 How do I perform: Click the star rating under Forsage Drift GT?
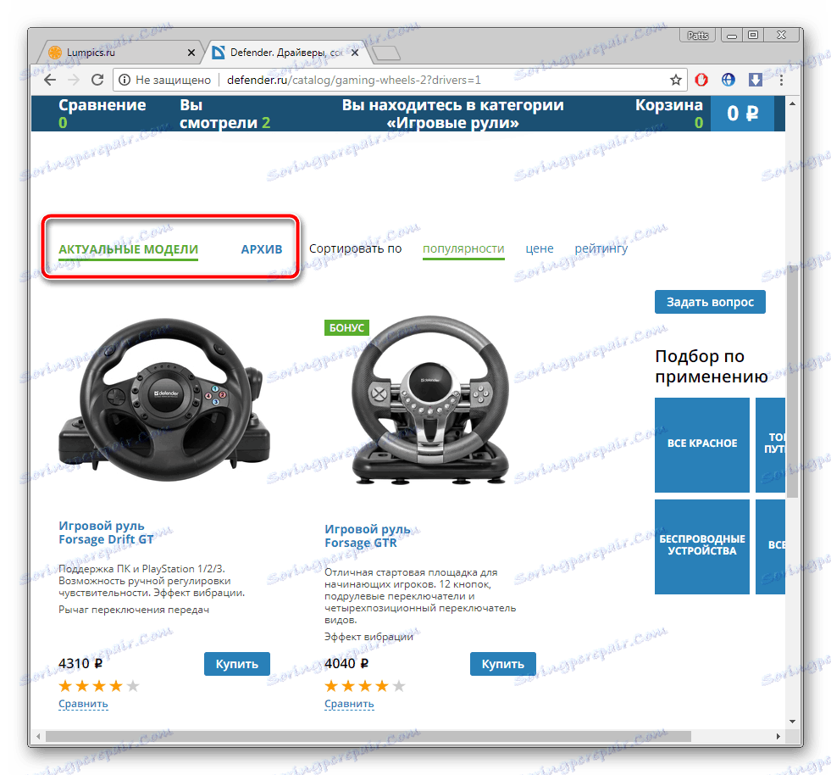[99, 687]
